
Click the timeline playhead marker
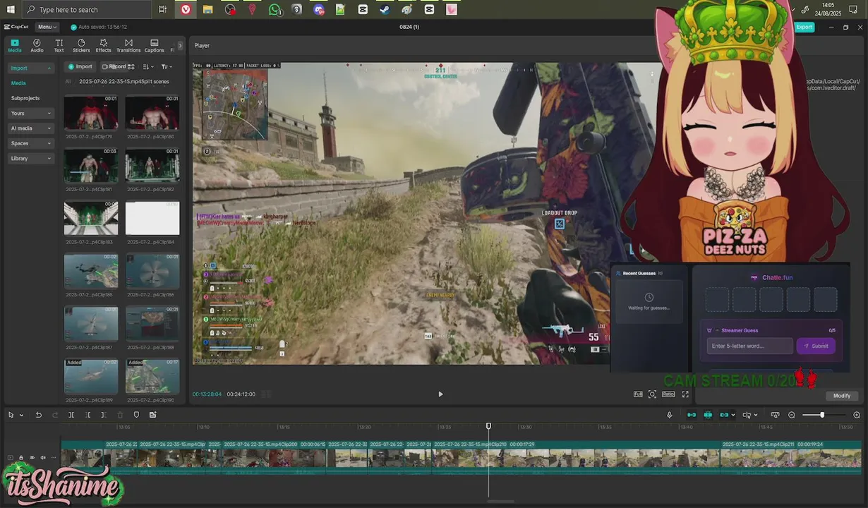click(x=488, y=426)
